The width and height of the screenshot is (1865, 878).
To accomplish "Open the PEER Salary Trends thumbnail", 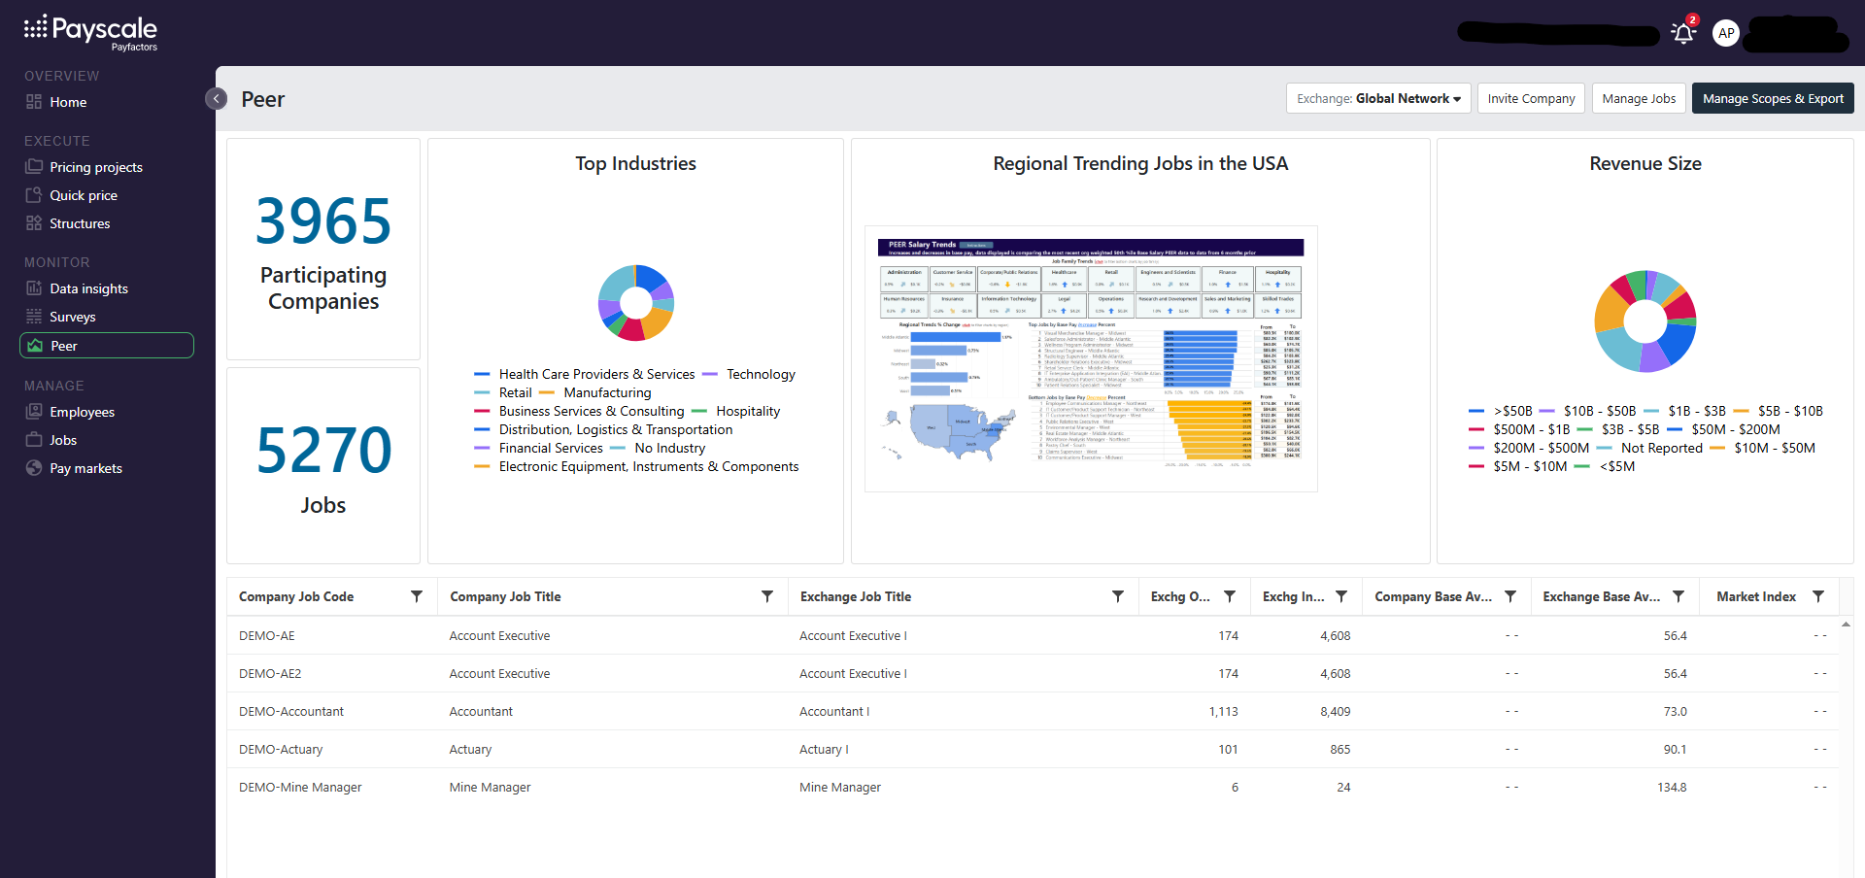I will (x=1091, y=358).
